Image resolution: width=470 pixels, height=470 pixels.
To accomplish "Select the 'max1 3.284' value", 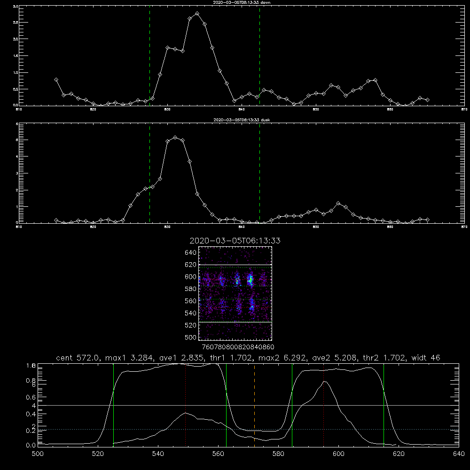I will (x=128, y=358).
